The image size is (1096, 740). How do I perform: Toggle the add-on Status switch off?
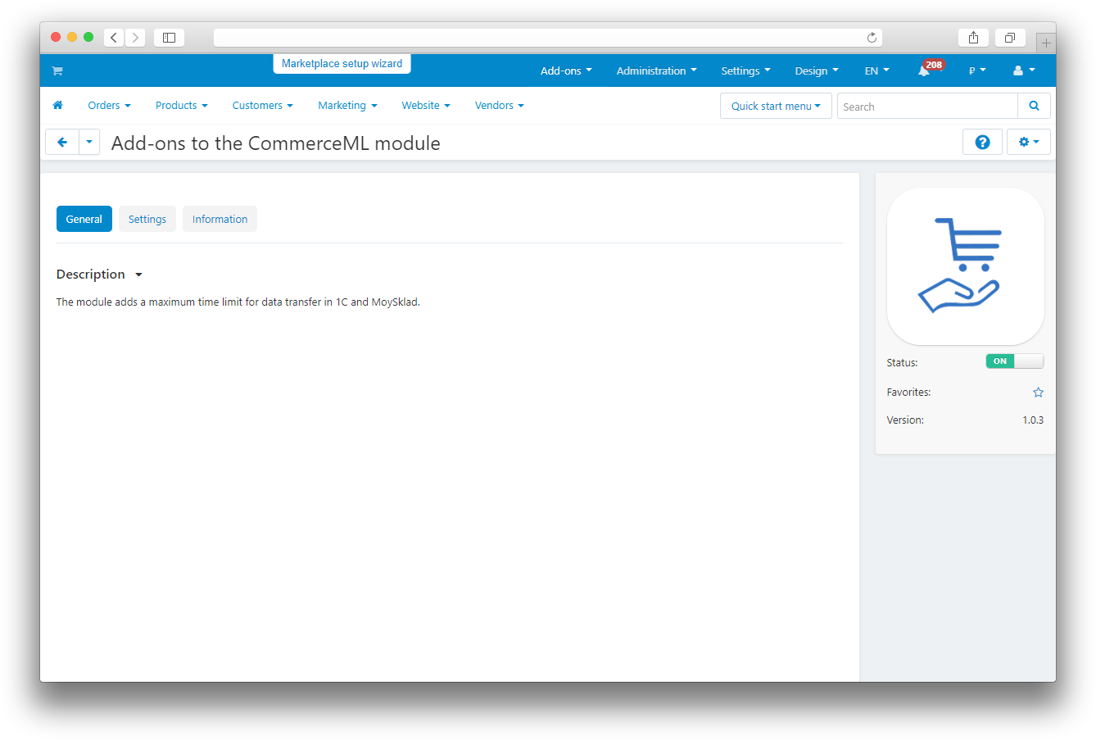[1014, 361]
